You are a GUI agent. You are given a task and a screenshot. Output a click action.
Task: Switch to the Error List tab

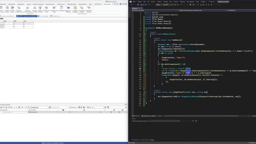[x=145, y=140]
